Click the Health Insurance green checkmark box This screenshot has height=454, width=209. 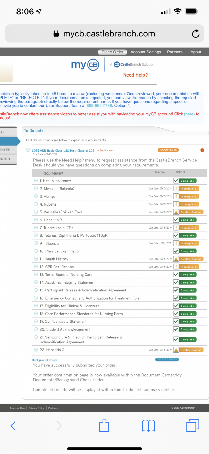[176, 181]
